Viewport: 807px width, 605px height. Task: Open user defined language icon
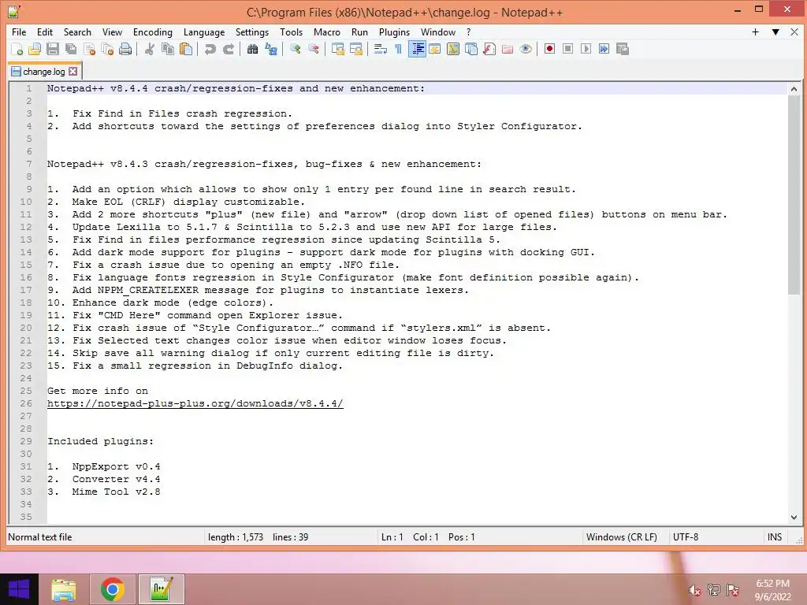click(435, 49)
